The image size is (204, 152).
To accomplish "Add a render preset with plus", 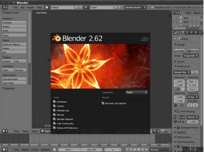I will pyautogui.click(x=192, y=72).
